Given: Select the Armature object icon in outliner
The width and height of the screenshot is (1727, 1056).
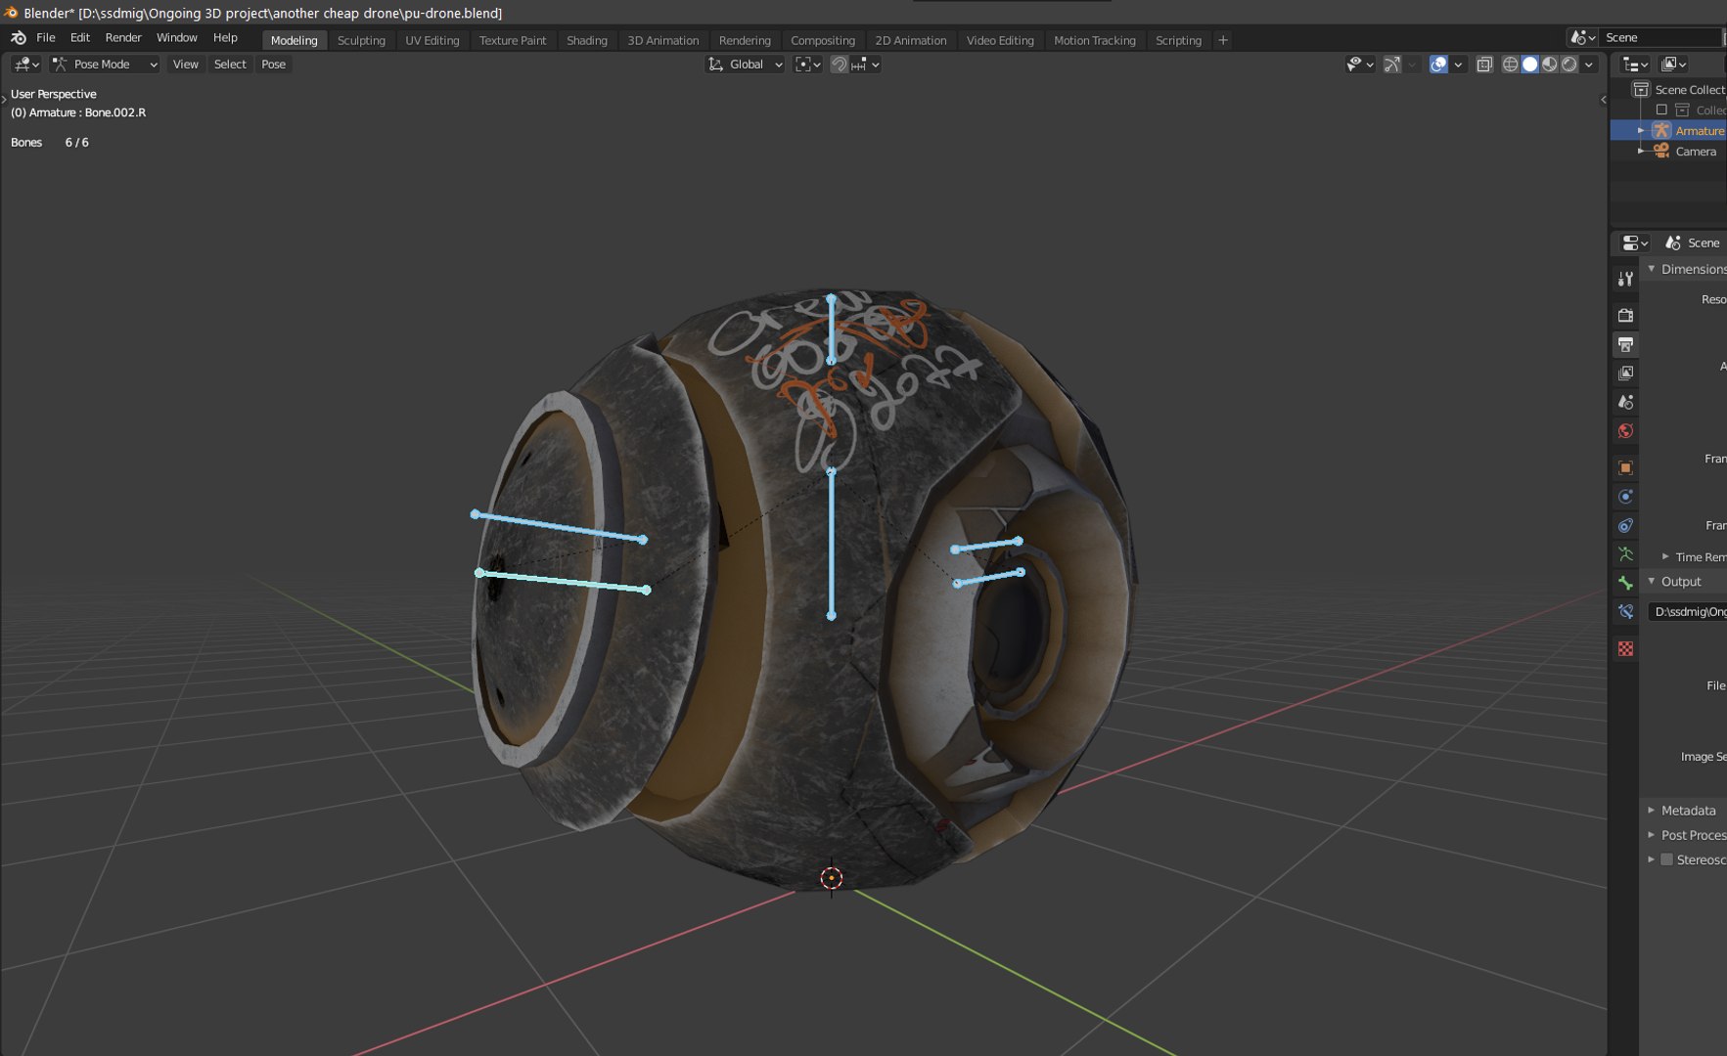Looking at the screenshot, I should pyautogui.click(x=1661, y=130).
